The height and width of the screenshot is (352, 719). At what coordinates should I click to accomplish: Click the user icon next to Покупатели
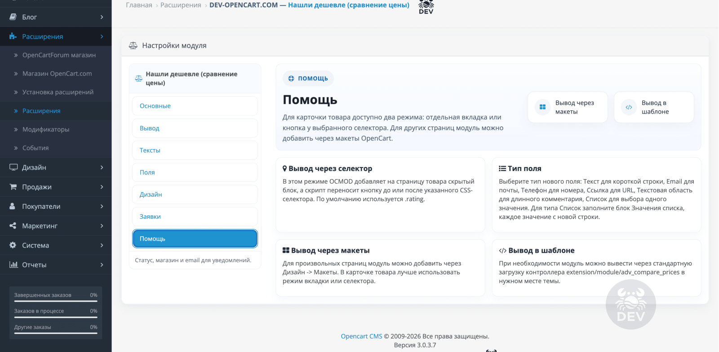click(x=13, y=206)
